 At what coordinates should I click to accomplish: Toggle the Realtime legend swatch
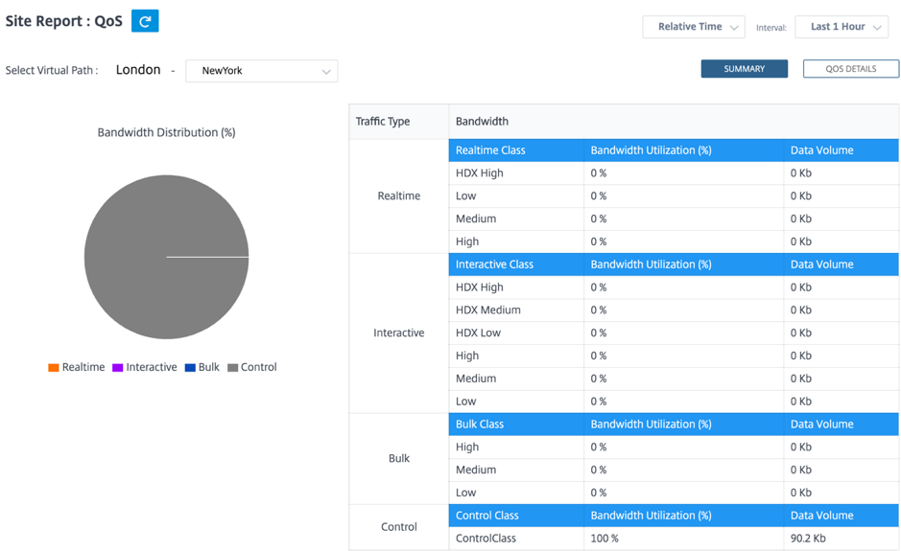(x=54, y=367)
